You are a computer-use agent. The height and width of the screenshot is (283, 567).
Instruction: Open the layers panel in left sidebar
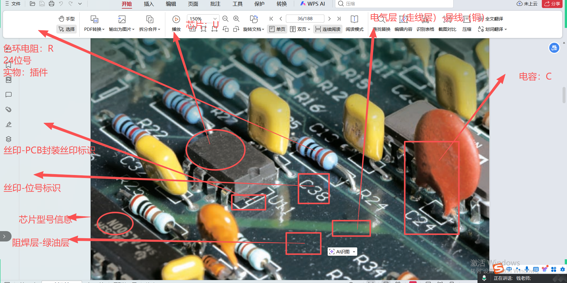pos(9,139)
